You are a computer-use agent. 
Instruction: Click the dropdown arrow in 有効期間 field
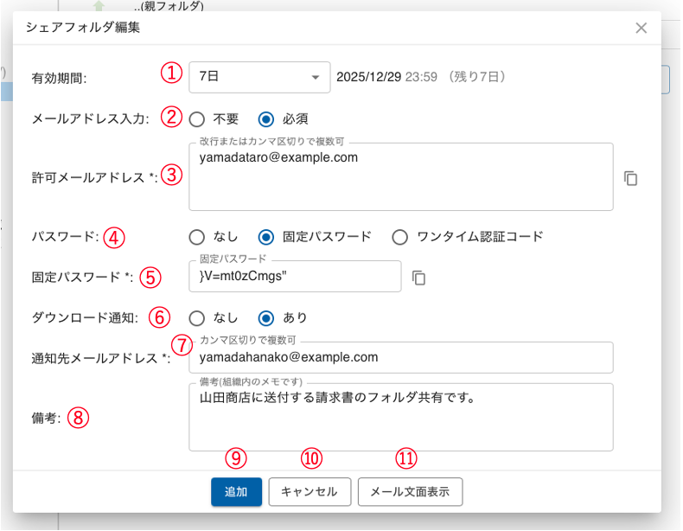click(x=316, y=77)
